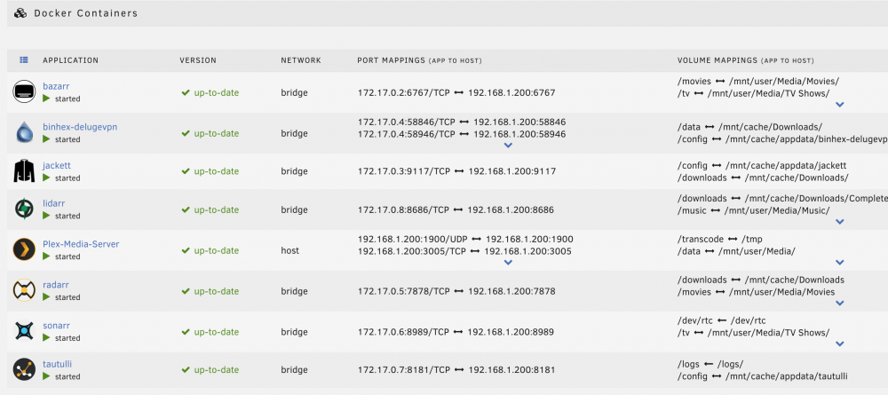
Task: Click the green checkmark in Plex-Media-Server's version cell
Action: tap(186, 250)
